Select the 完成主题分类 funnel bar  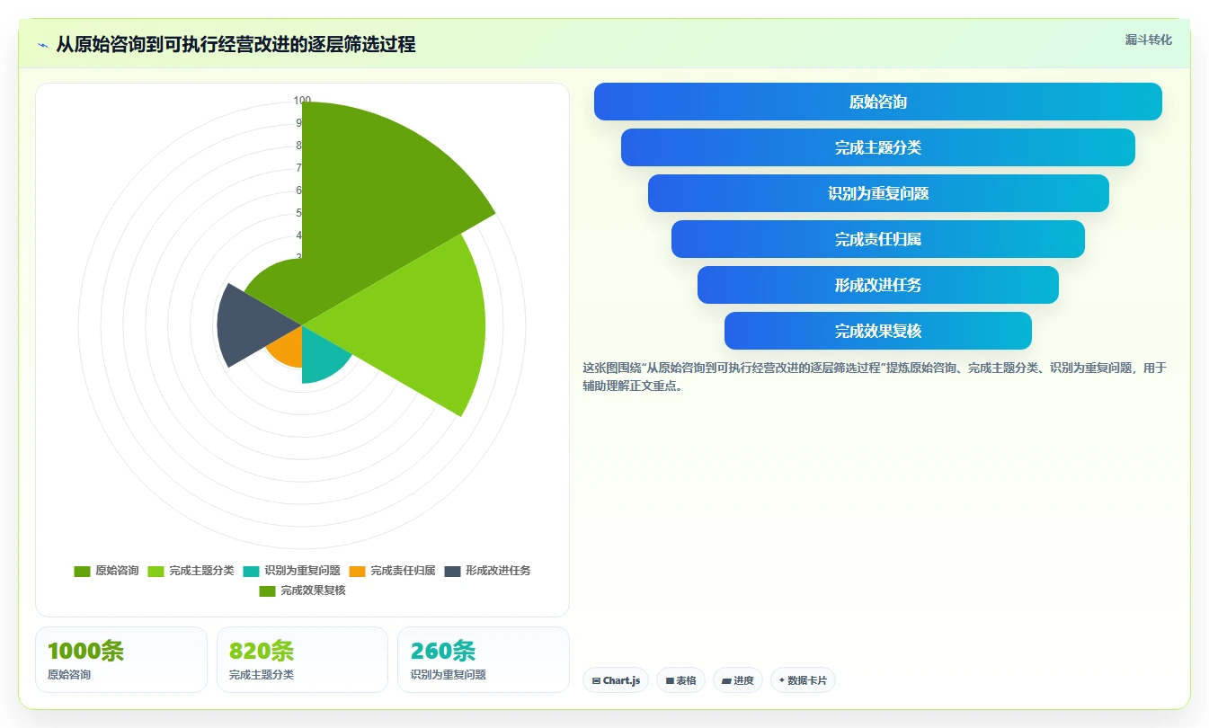[878, 147]
